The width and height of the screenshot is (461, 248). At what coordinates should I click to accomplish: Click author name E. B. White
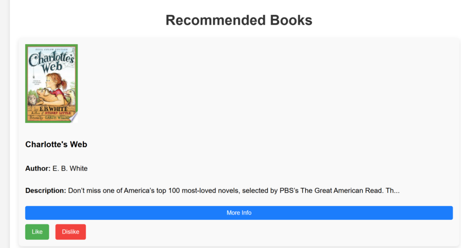tap(70, 169)
